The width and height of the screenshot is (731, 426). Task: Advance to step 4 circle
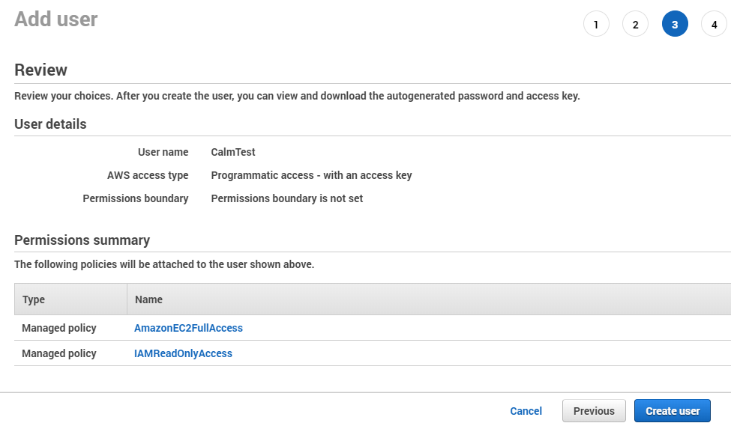click(x=714, y=24)
